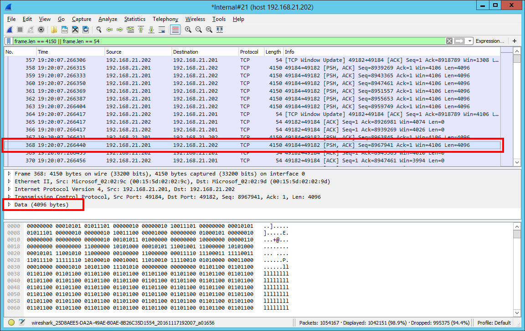Open the Statistics menu
This screenshot has width=525, height=331.
(134, 19)
